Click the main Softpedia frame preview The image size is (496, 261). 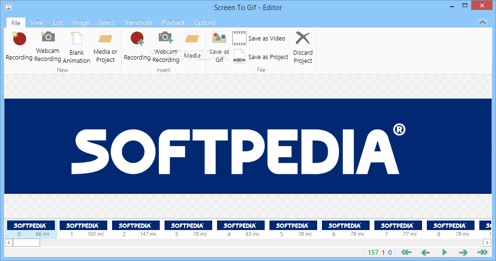pos(248,146)
